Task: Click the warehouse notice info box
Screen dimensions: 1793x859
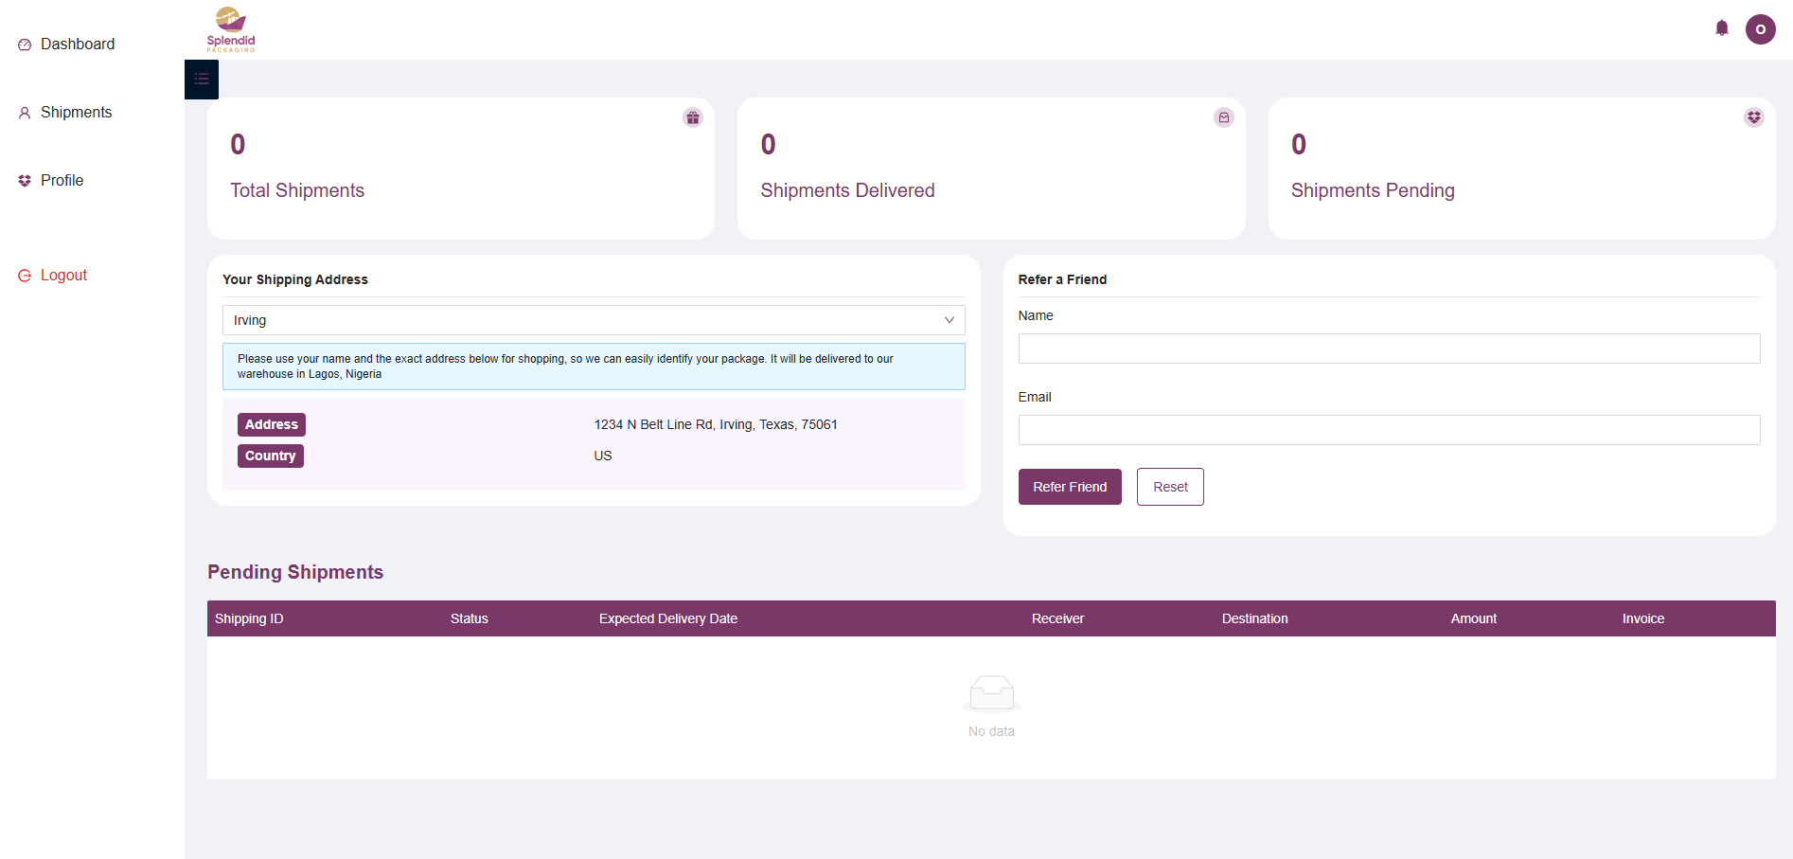Action: coord(594,367)
